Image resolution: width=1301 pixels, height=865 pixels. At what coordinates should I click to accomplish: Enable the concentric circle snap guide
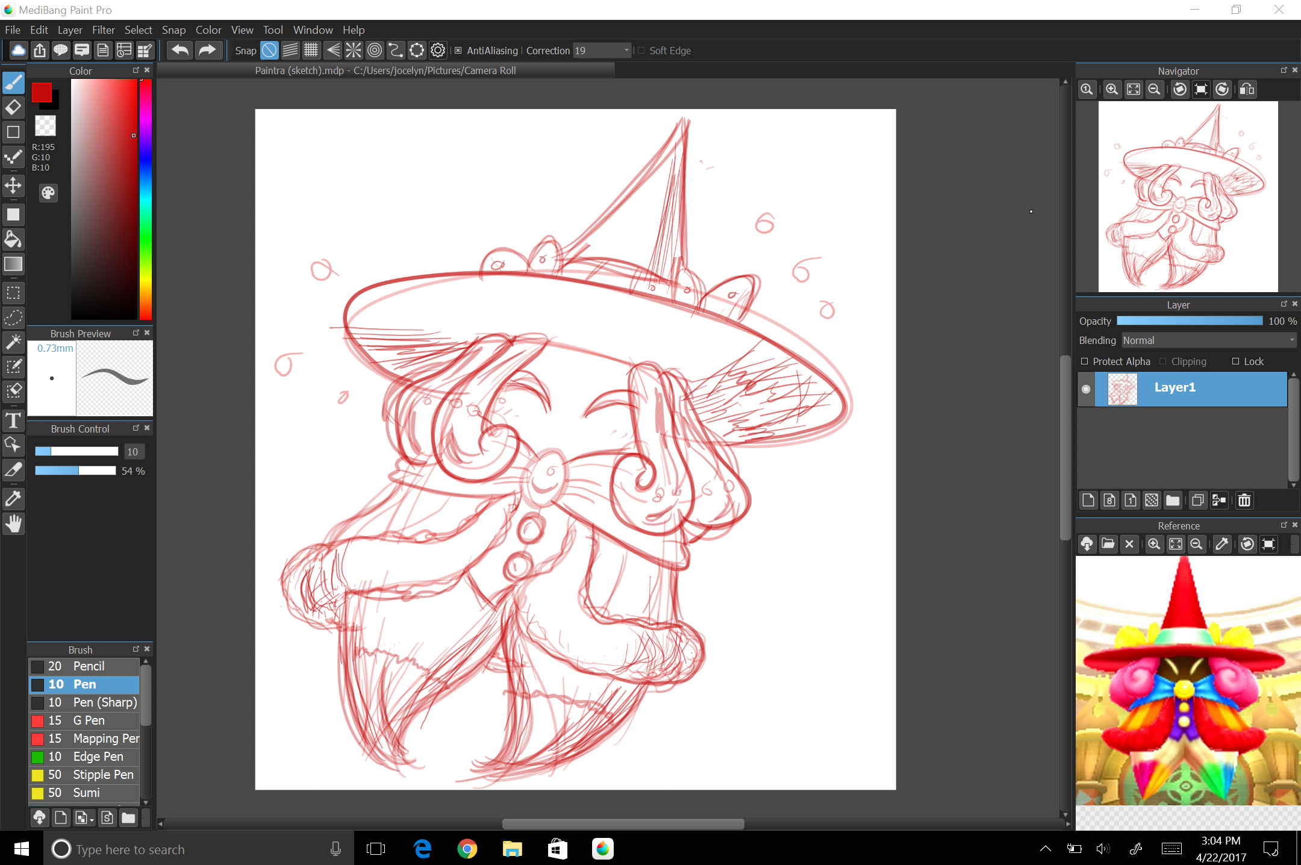click(x=375, y=51)
